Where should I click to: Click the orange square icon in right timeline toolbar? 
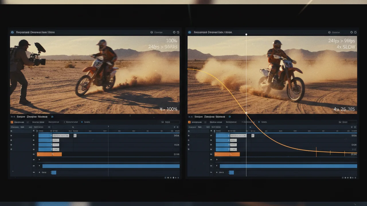189,122
